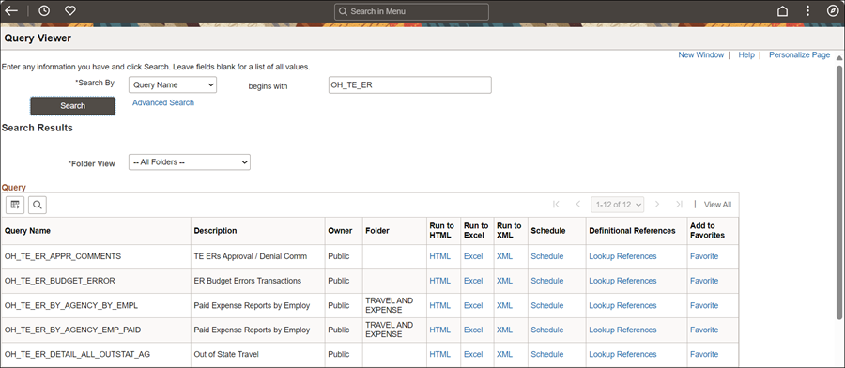Sort by Owner column header
The height and width of the screenshot is (368, 845).
tap(340, 231)
